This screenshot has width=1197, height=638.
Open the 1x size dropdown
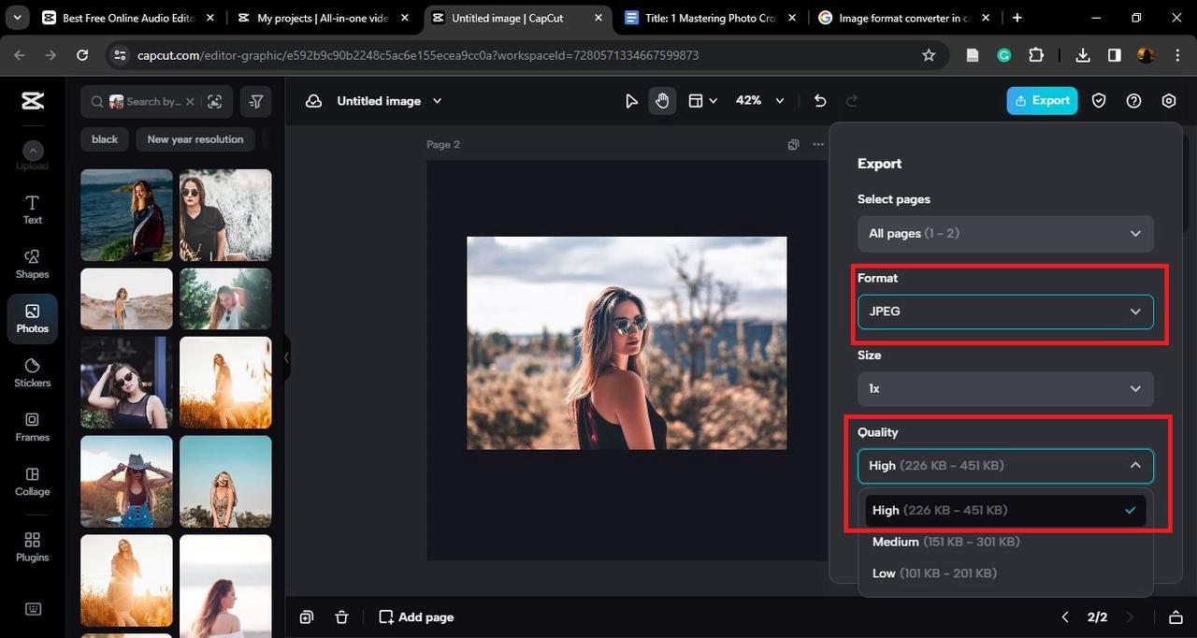point(1005,388)
